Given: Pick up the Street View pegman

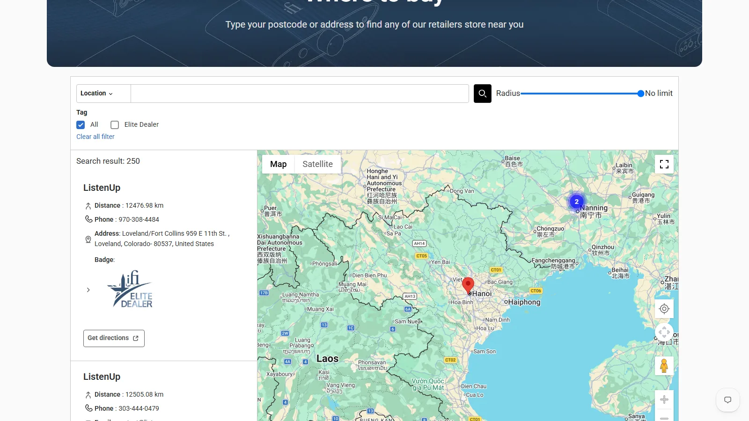Looking at the screenshot, I should tap(664, 366).
